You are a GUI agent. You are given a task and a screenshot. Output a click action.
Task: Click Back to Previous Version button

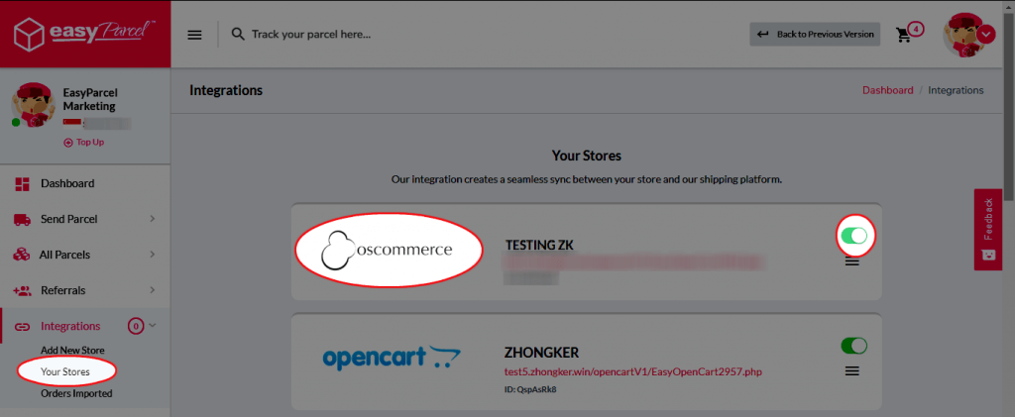pyautogui.click(x=815, y=35)
